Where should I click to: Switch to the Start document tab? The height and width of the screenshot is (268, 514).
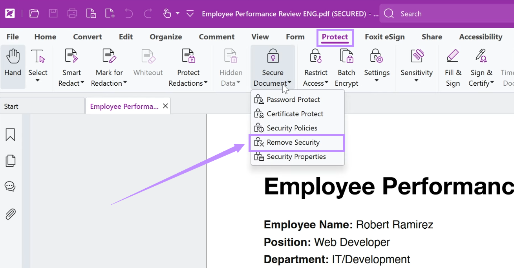(11, 106)
